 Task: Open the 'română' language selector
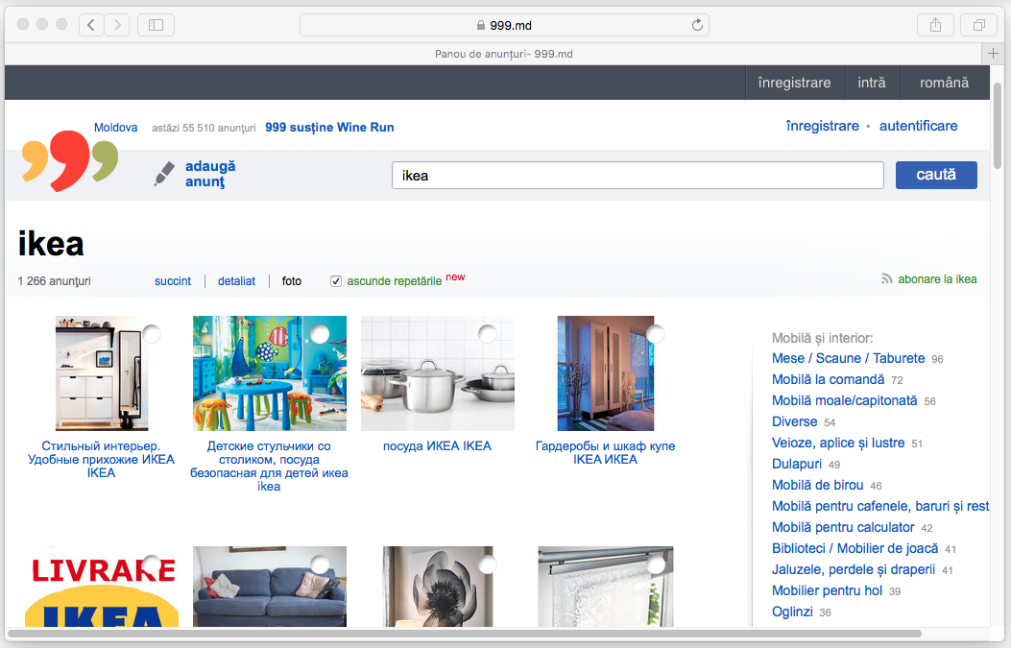(944, 83)
